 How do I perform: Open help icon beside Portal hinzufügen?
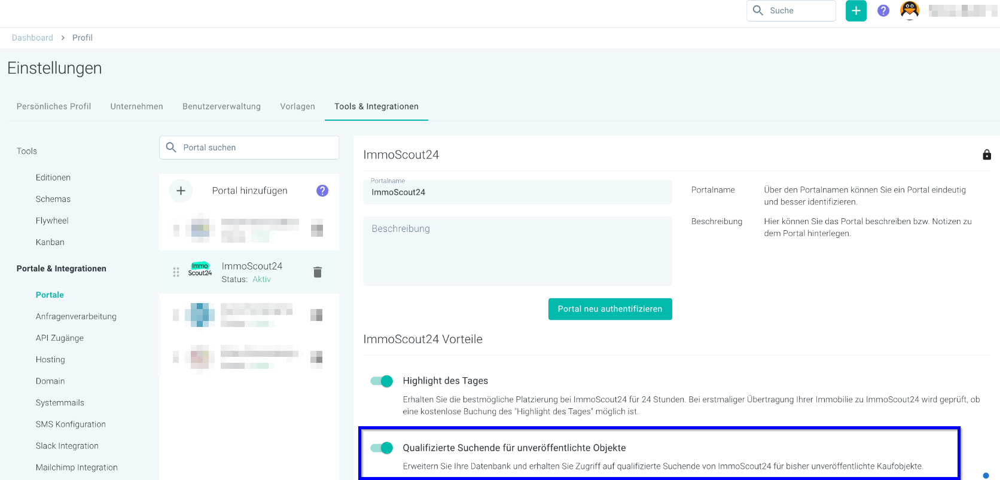point(322,191)
